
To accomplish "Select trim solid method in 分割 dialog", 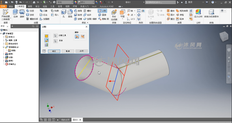I will (46, 40).
